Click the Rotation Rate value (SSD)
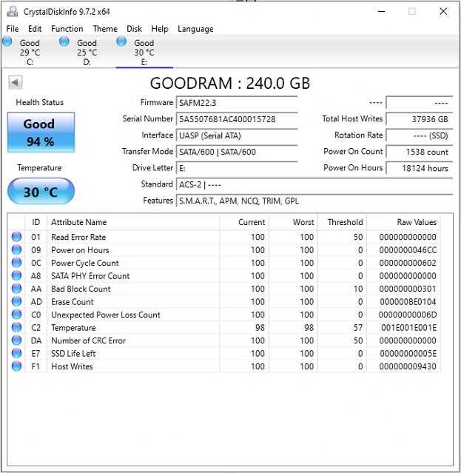The height and width of the screenshot is (473, 461). (420, 135)
